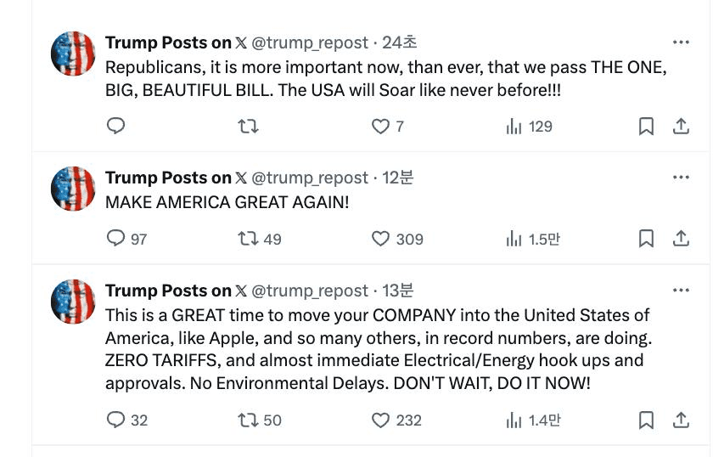Open @trump_repost handle on first tweet
713x457 pixels.
pos(310,42)
